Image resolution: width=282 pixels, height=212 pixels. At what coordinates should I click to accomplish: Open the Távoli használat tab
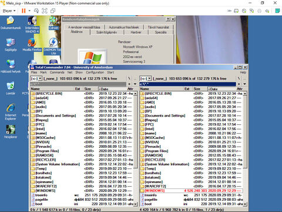click(159, 27)
